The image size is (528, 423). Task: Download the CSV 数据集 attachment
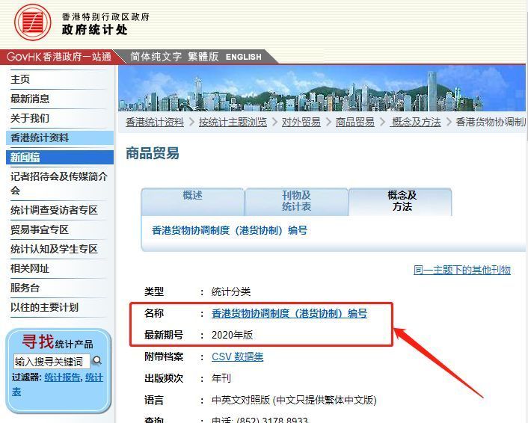(237, 356)
